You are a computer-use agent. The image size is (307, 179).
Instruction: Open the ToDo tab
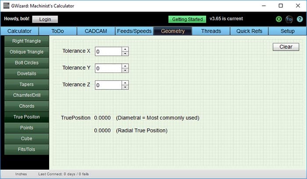tap(58, 31)
